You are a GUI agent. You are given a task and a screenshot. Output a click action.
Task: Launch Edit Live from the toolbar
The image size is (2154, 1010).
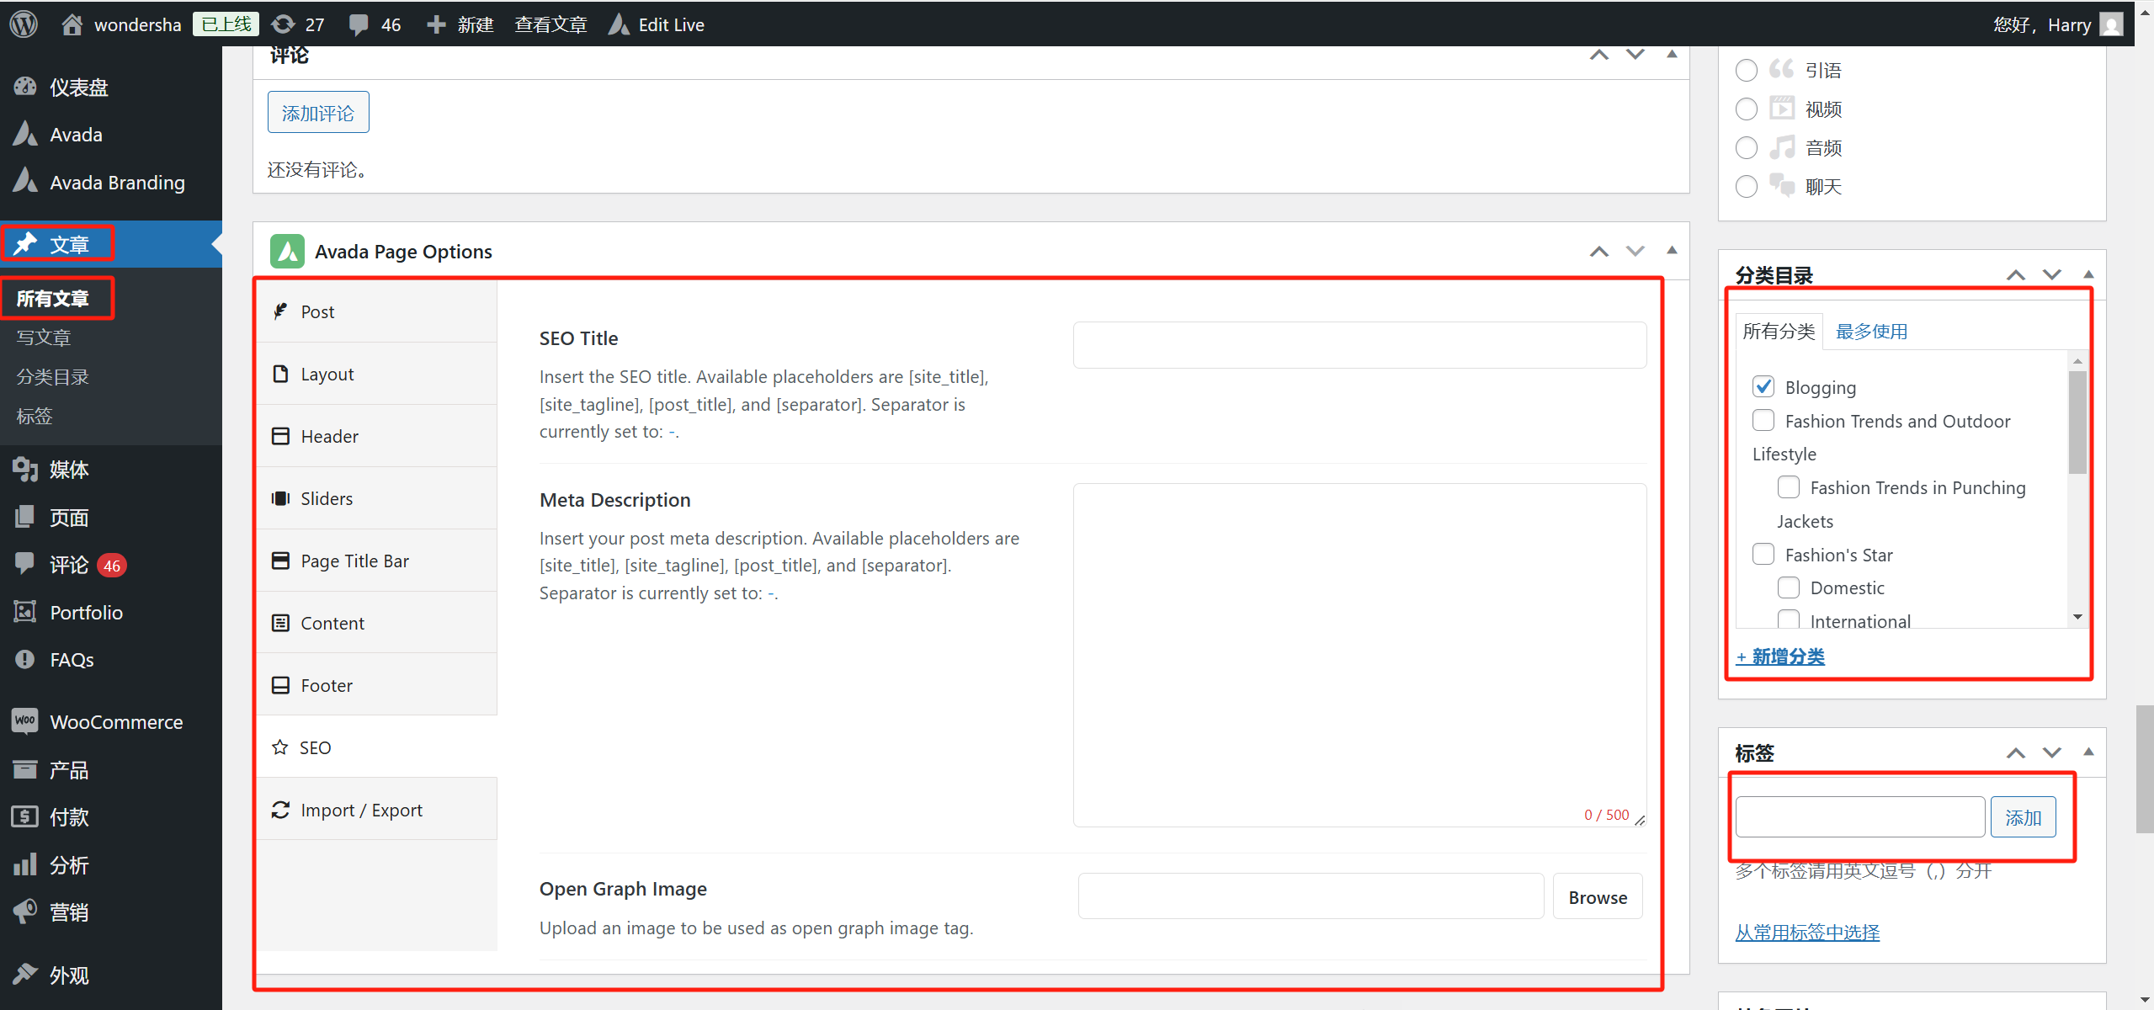coord(671,24)
